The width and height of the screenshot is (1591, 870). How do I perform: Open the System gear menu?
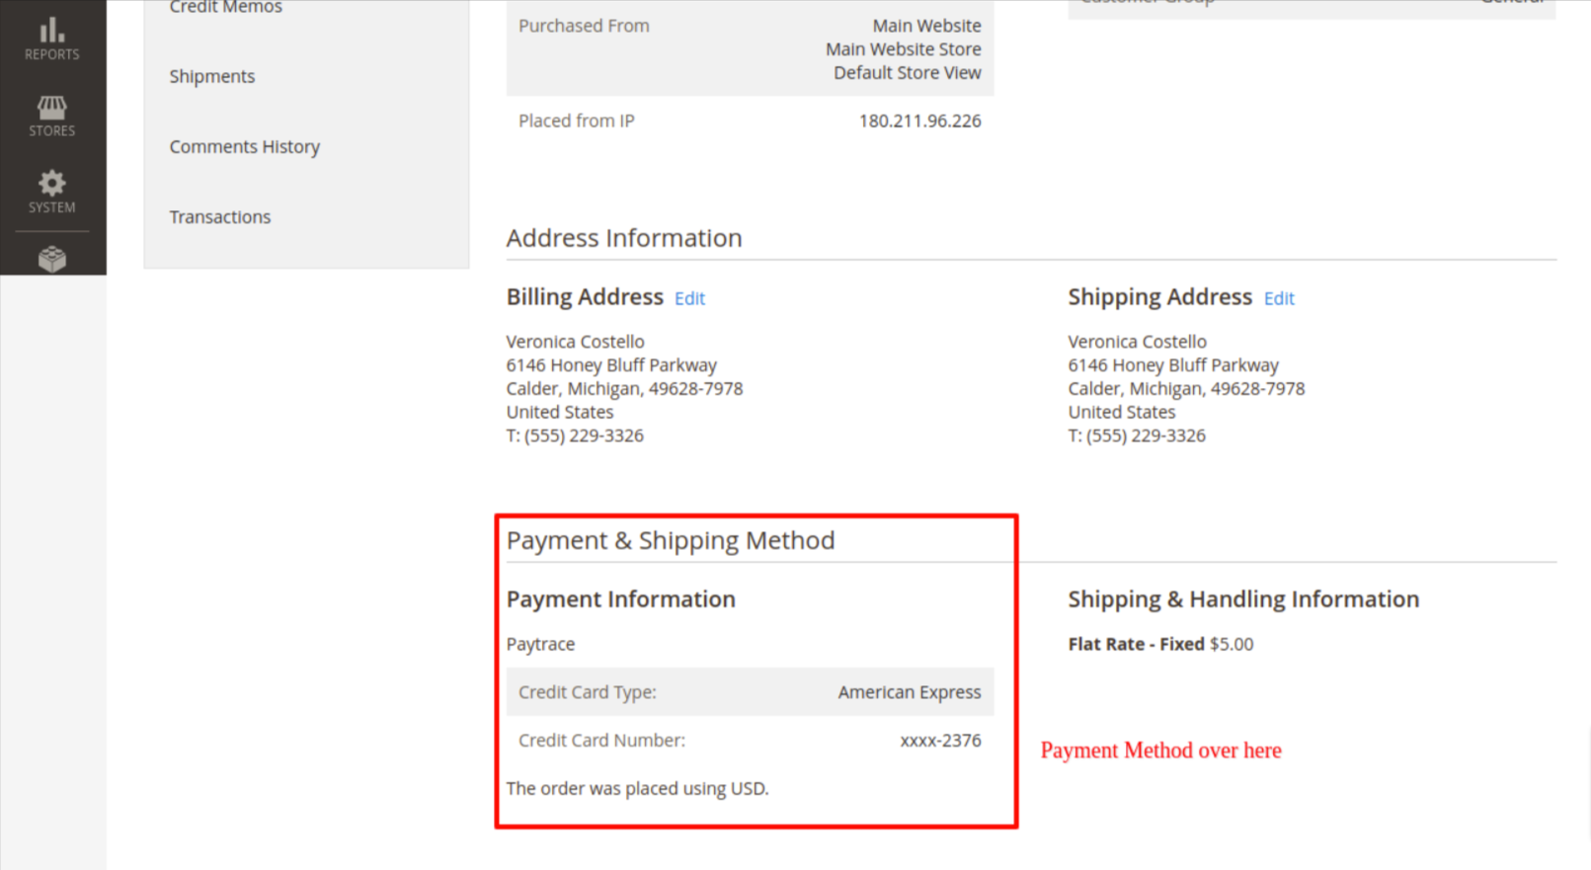(52, 192)
